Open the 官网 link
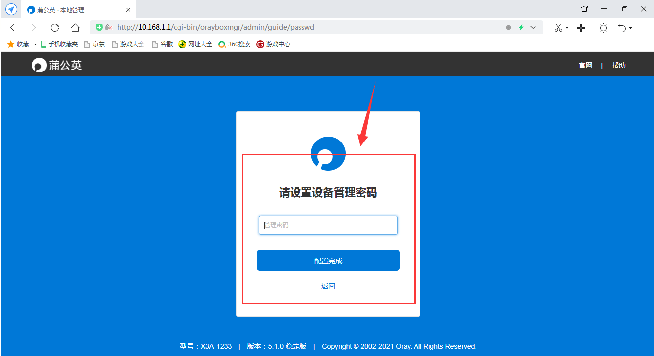This screenshot has width=654, height=356. pyautogui.click(x=585, y=66)
